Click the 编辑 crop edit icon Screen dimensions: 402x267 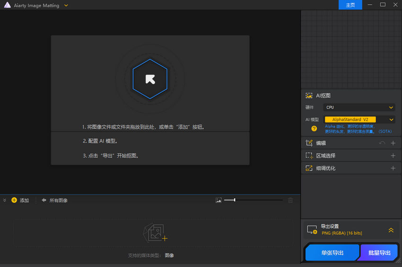tap(309, 143)
